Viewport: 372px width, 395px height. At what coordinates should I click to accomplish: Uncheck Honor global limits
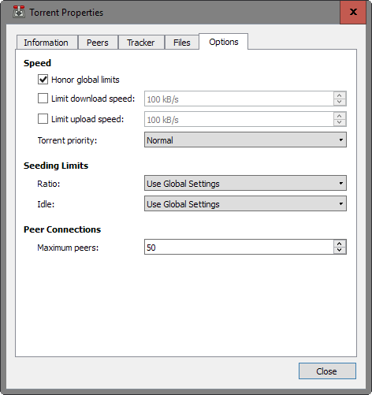point(43,80)
